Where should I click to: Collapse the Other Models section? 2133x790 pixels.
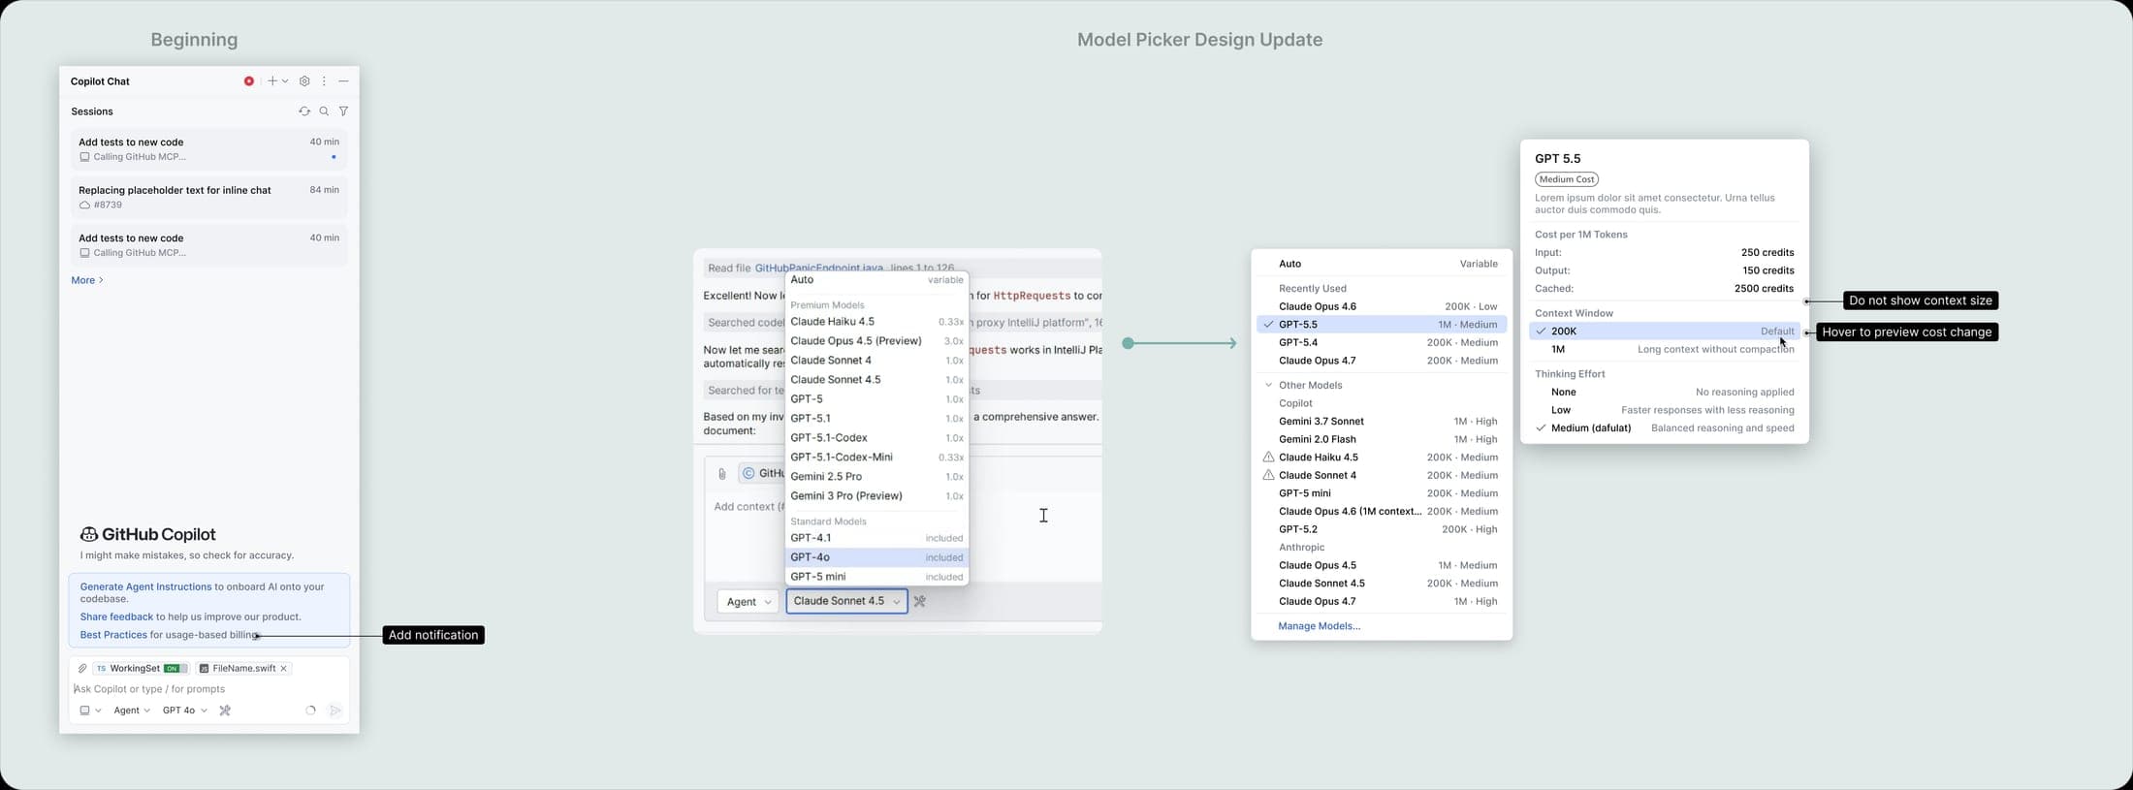coord(1268,385)
